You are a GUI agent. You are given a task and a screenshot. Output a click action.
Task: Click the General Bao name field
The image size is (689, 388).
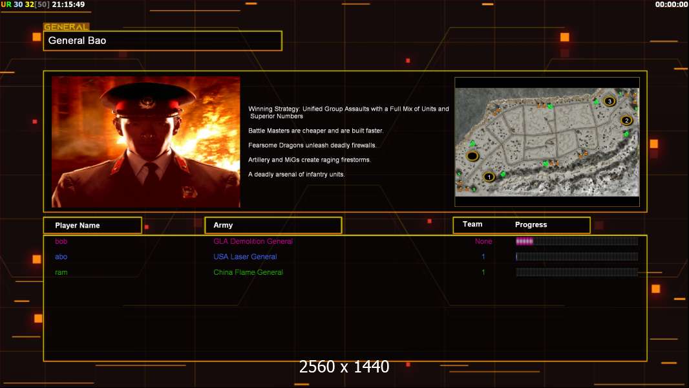(163, 41)
